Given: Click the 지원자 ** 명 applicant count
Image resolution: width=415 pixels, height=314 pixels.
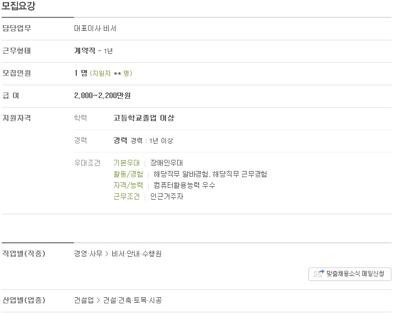Looking at the screenshot, I should tap(111, 73).
